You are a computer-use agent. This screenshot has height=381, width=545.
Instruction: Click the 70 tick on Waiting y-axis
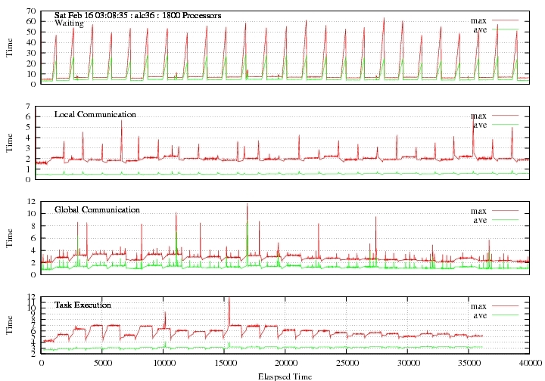[31, 12]
